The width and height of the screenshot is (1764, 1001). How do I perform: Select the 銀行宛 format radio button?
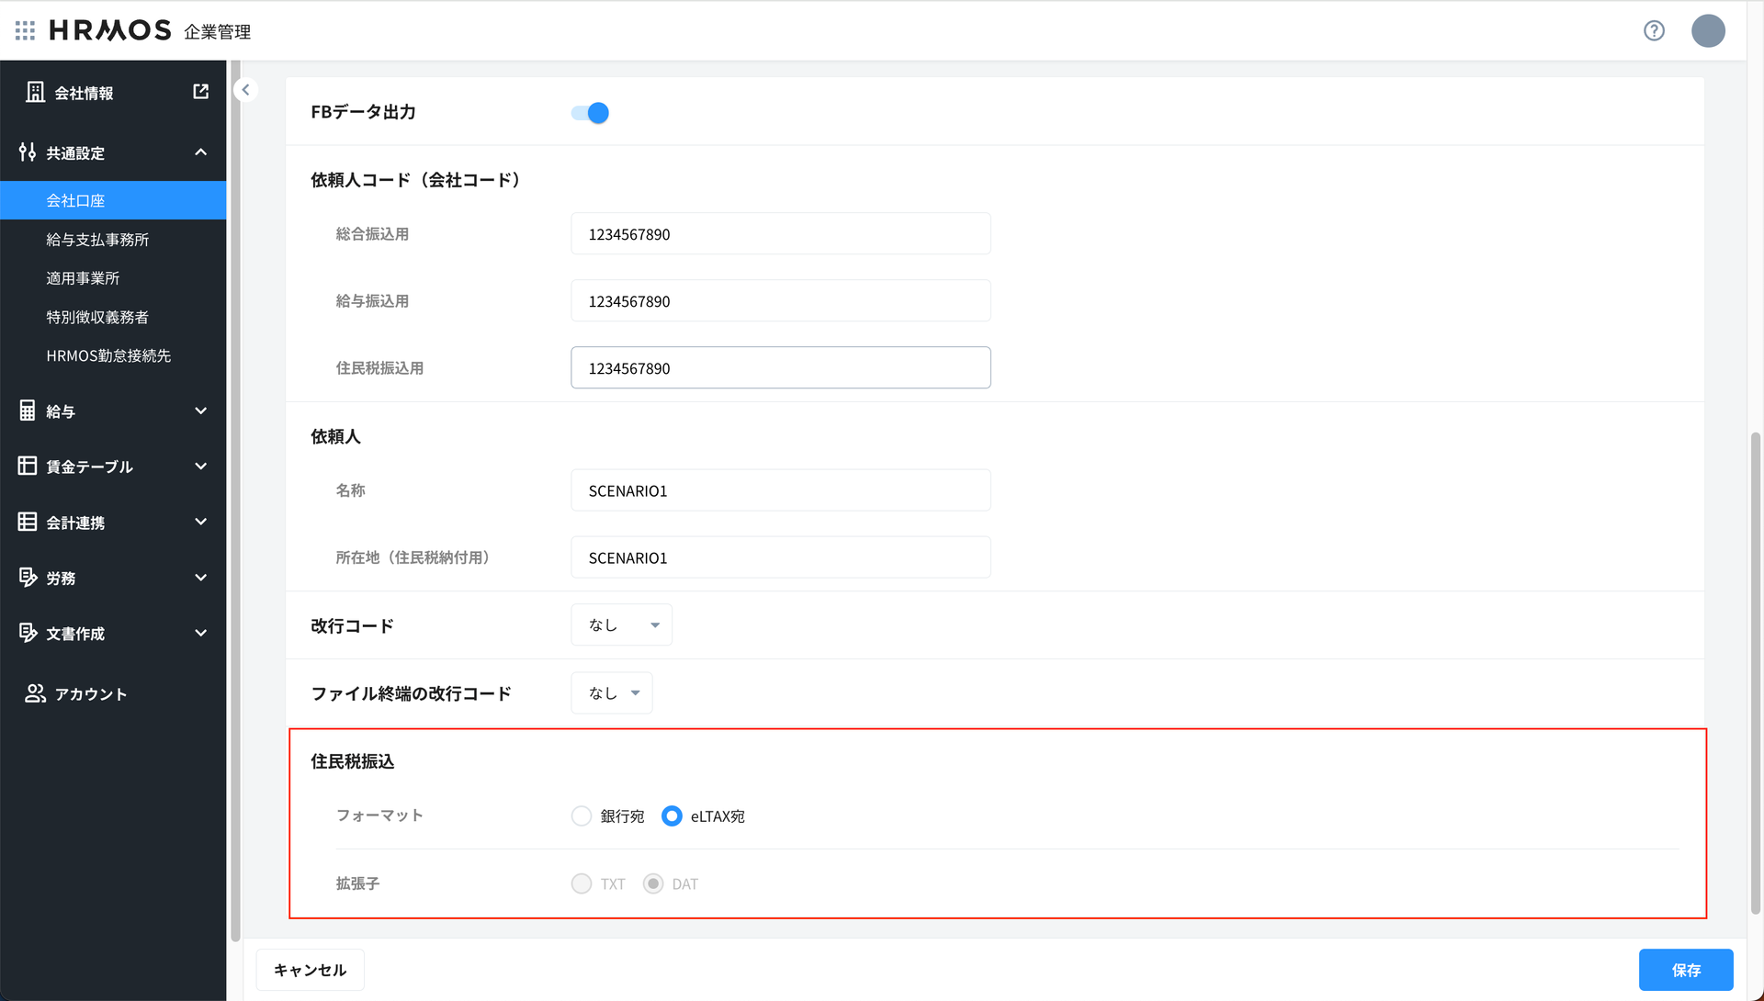(x=582, y=815)
